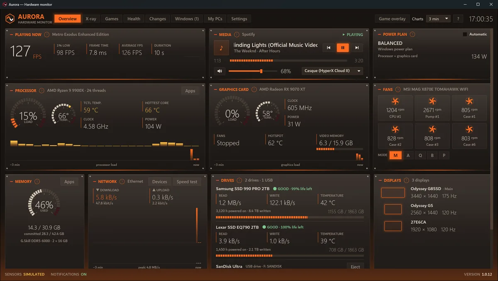This screenshot has height=281, width=498.
Task: Open the Health tab
Action: [134, 19]
